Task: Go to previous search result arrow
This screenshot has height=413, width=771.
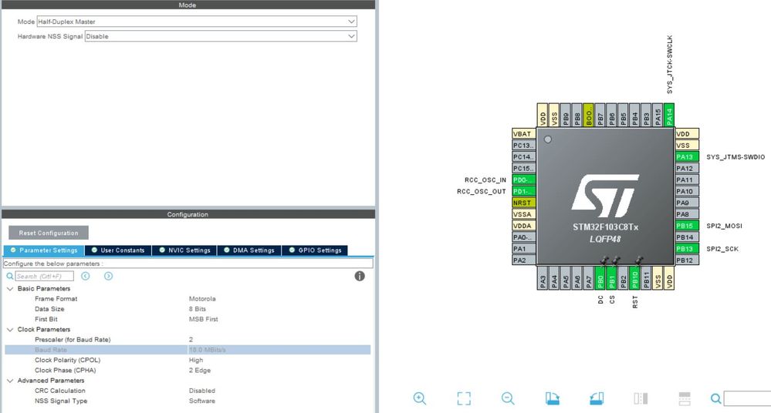Action: 85,276
